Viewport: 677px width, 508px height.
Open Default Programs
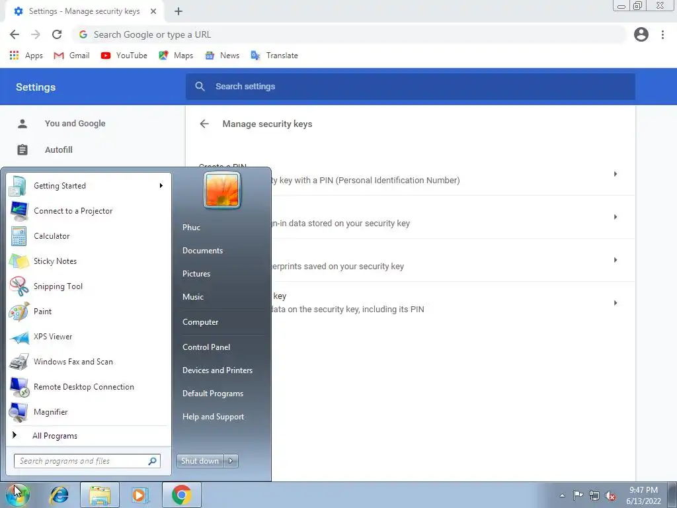point(213,394)
